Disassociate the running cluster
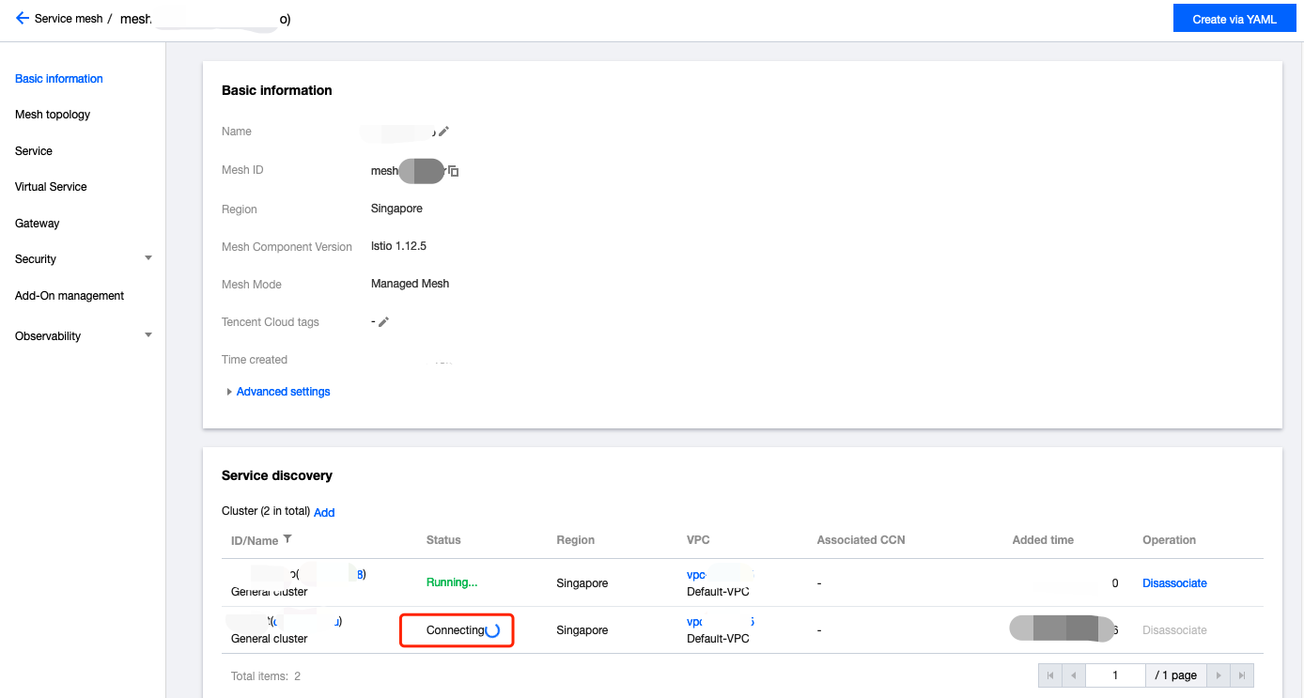The image size is (1304, 698). pos(1174,583)
